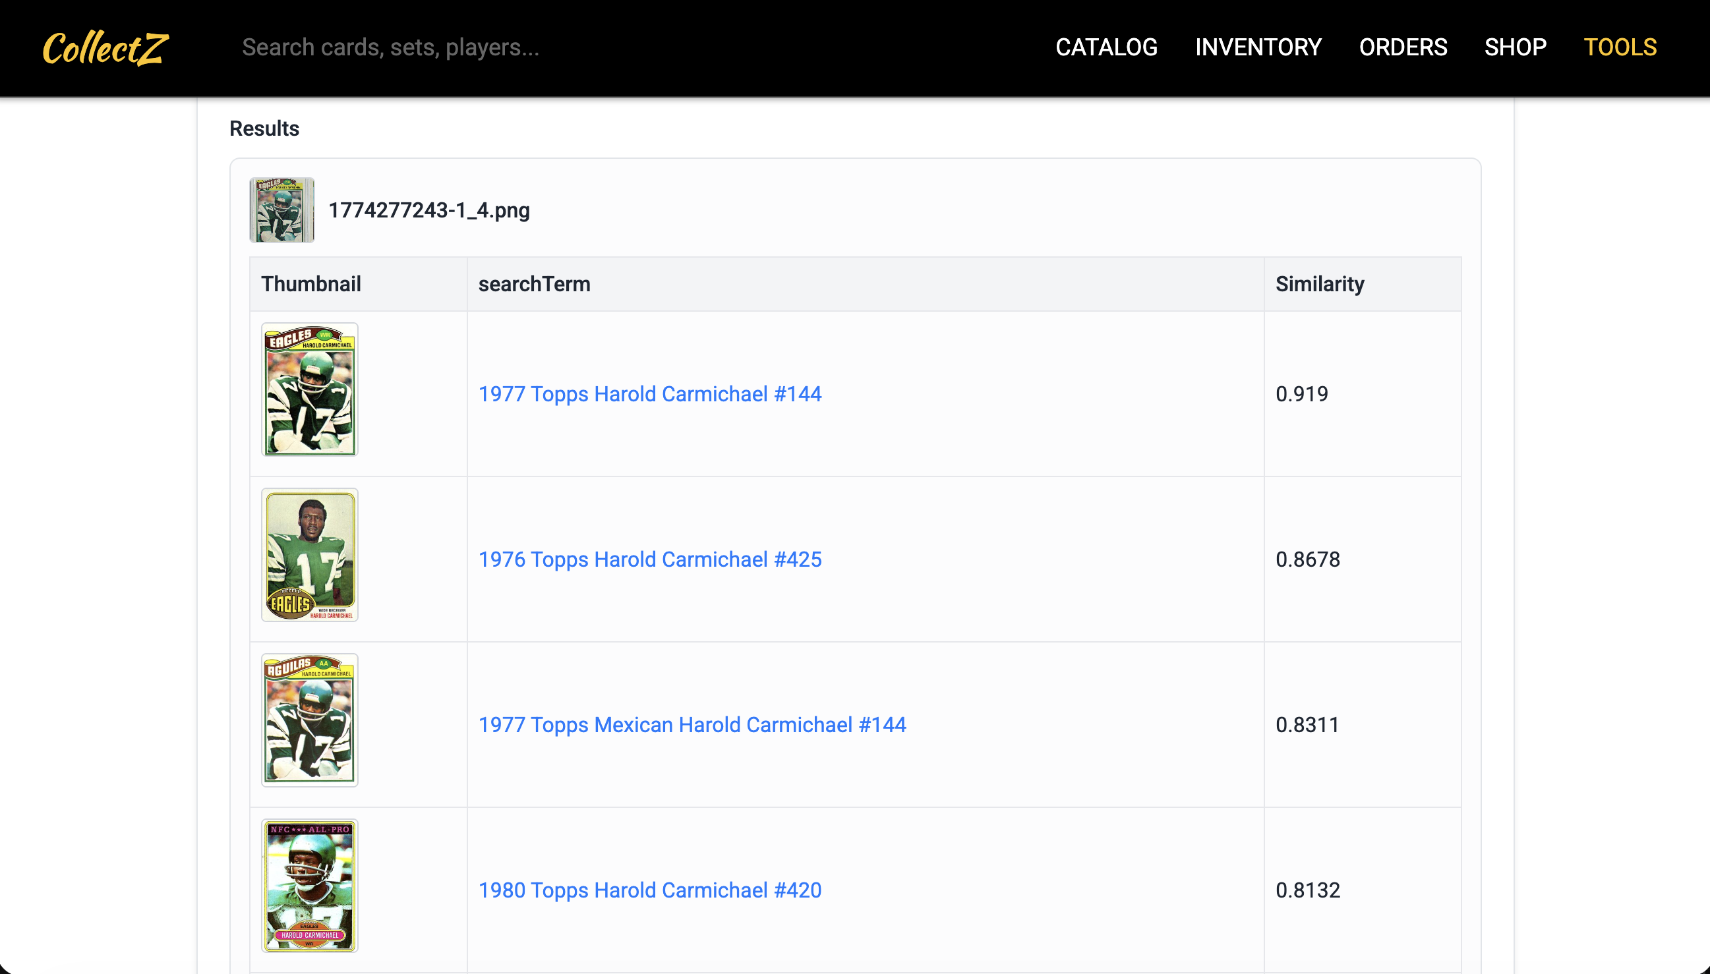Click the searchTerm column header

534,283
